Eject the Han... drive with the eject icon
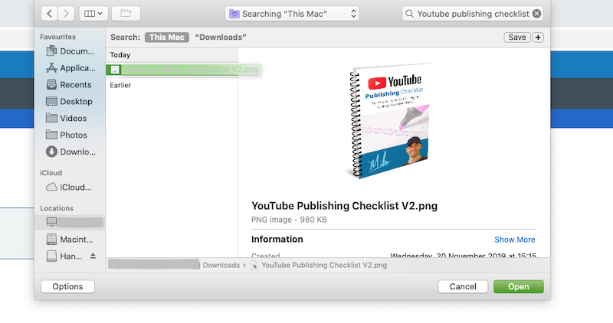This screenshot has height=323, width=613. 93,256
